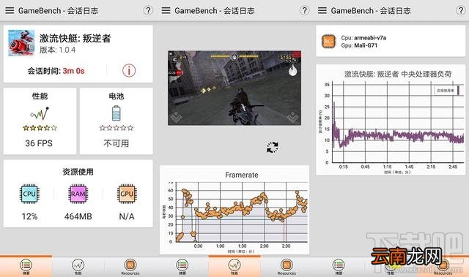Tap the red info icon beside session time

[x=129, y=71]
